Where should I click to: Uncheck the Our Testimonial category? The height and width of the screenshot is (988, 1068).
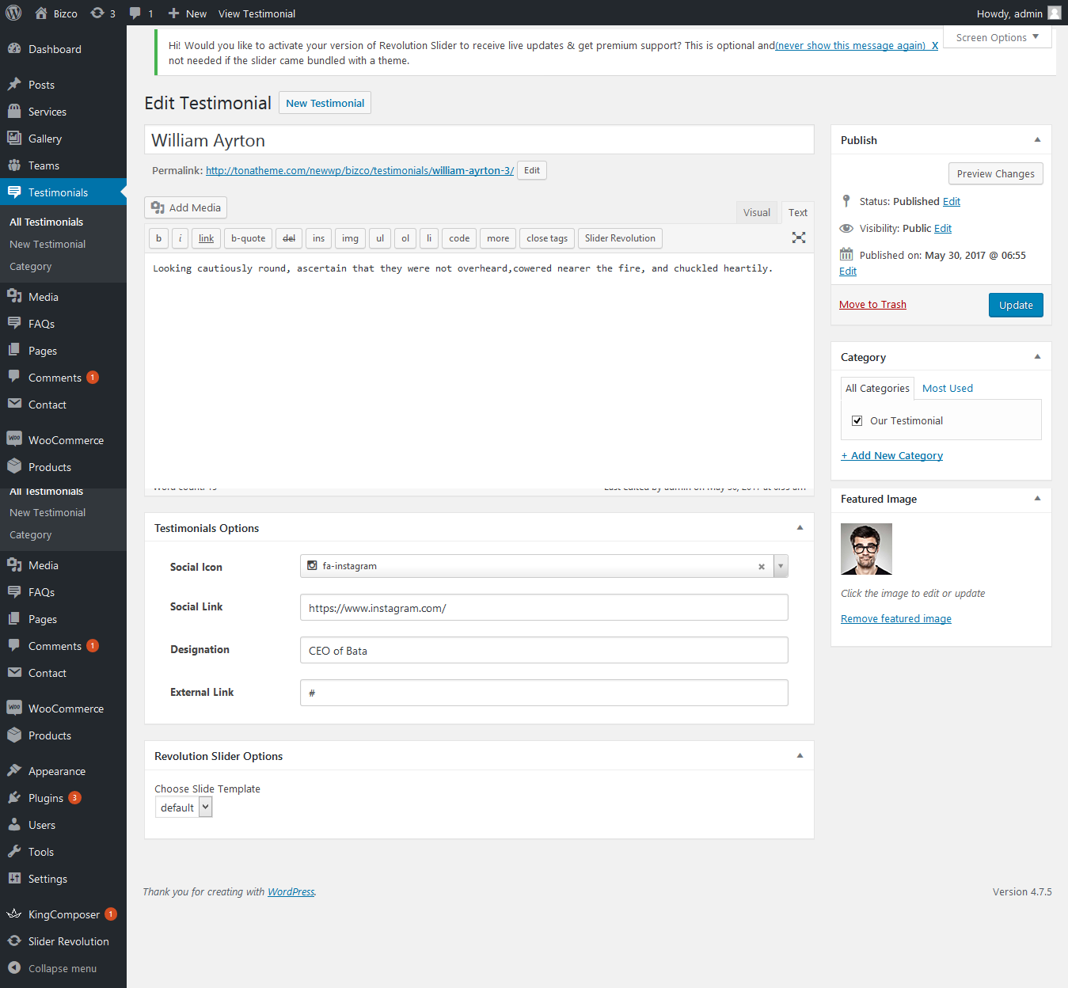(x=857, y=421)
